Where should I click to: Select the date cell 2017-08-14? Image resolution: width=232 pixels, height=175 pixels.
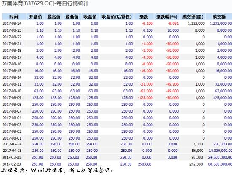pyautogui.click(x=12, y=77)
